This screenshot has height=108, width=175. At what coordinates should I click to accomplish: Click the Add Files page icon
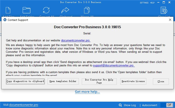click(x=8, y=10)
